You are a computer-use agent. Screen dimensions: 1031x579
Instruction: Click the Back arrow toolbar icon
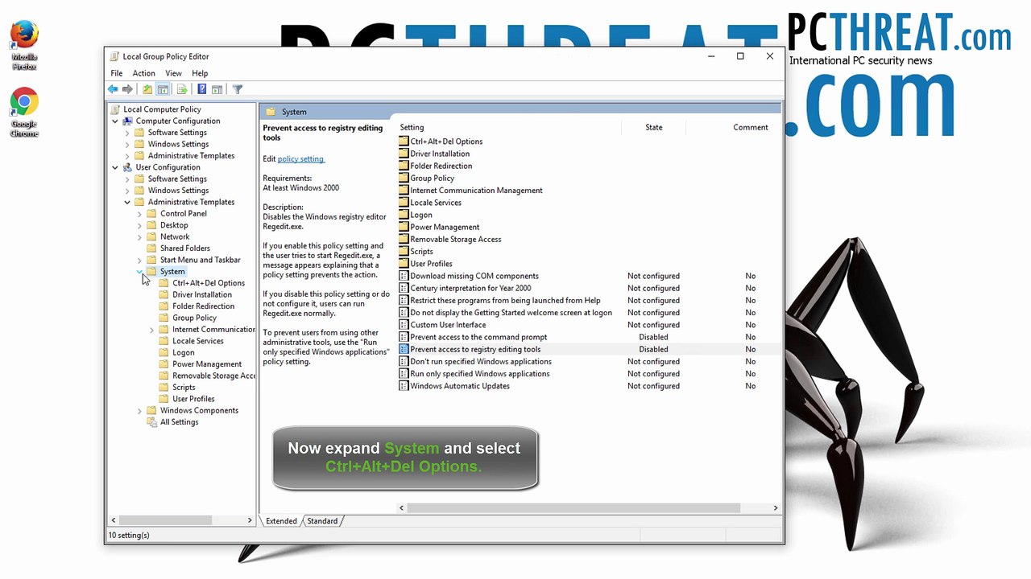(x=113, y=89)
